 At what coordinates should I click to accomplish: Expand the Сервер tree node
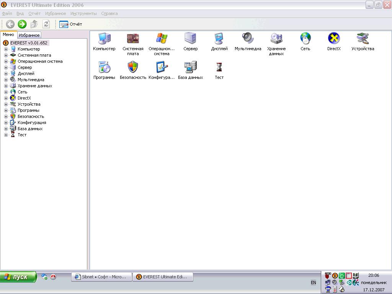point(6,67)
